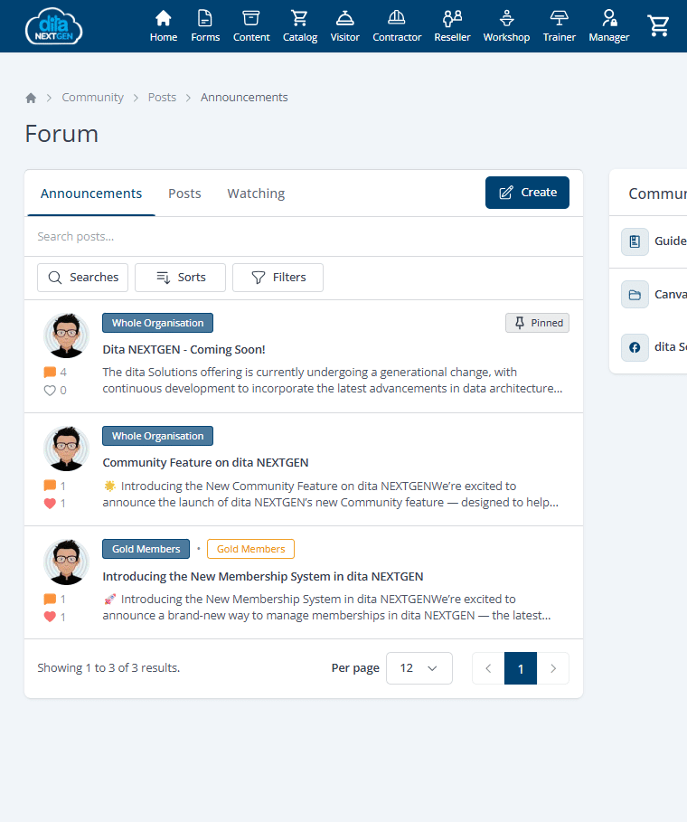
Task: Open the Forms navigation icon
Action: coord(205,18)
